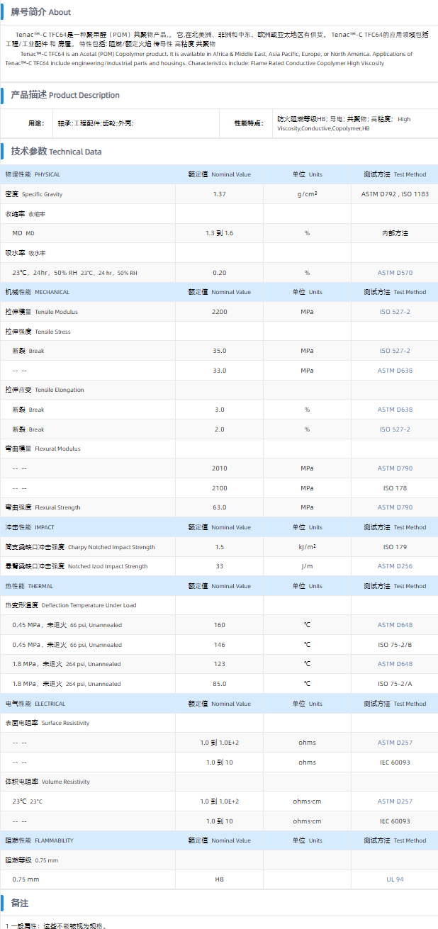The image size is (438, 929).
Task: Click the flexural modulus value 2100
Action: click(x=220, y=488)
